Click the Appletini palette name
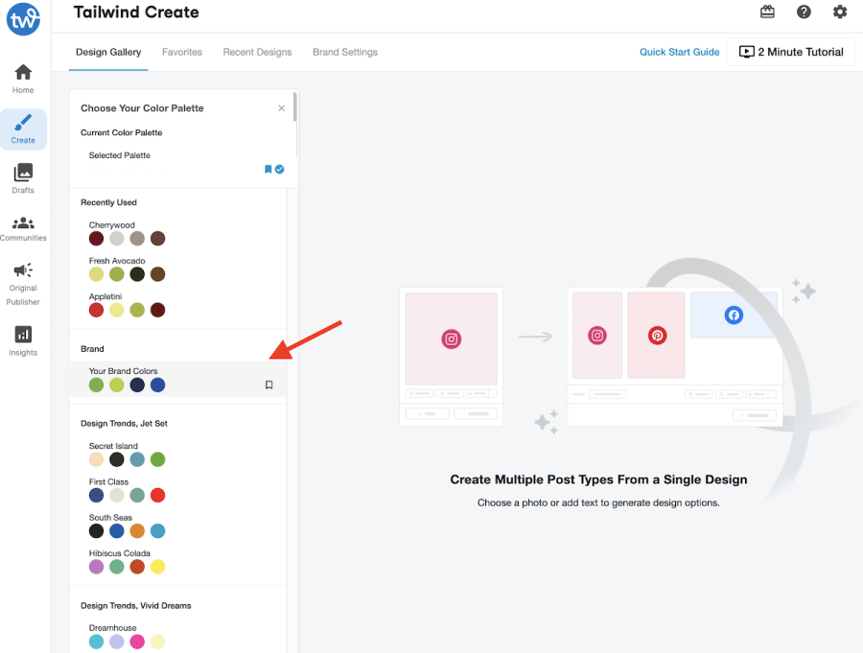863x653 pixels. coord(105,296)
